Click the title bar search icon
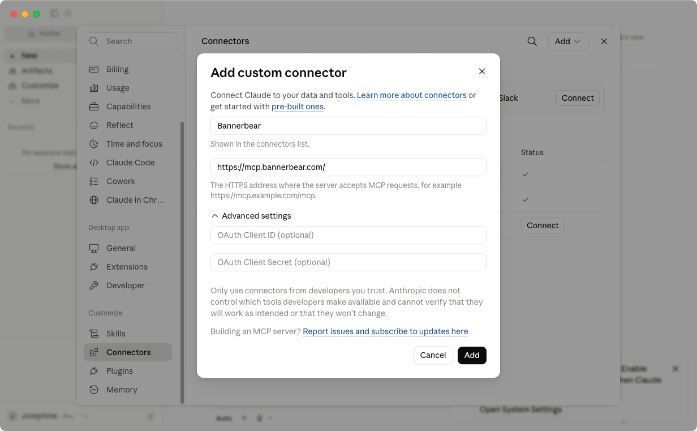The image size is (697, 431). 68,14
